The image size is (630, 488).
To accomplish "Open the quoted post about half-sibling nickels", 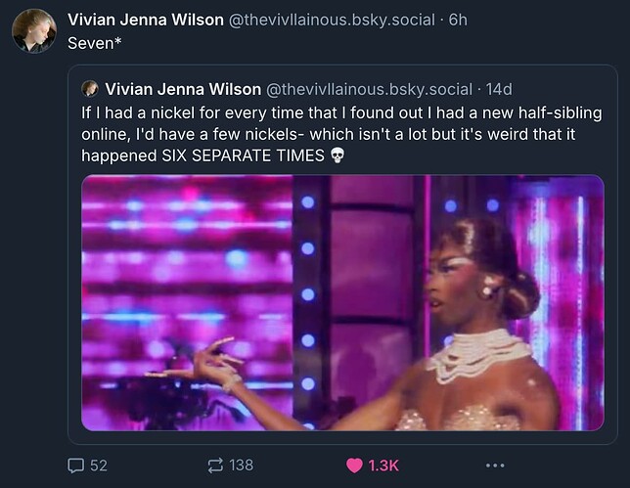I will click(342, 134).
